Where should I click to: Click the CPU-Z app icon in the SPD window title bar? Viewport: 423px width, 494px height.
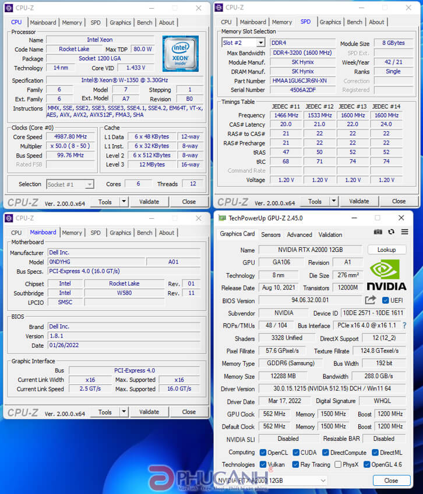(218, 8)
